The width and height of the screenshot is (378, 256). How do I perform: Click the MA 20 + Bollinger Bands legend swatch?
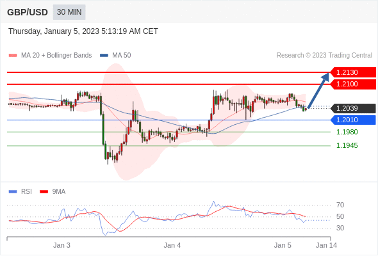(13, 56)
